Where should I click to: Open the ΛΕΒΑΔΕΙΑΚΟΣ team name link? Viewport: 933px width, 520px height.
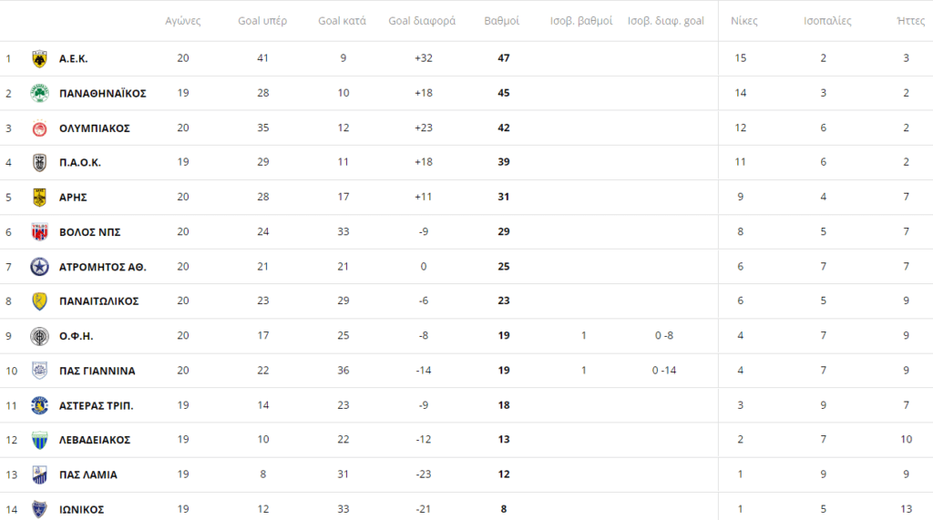(95, 440)
